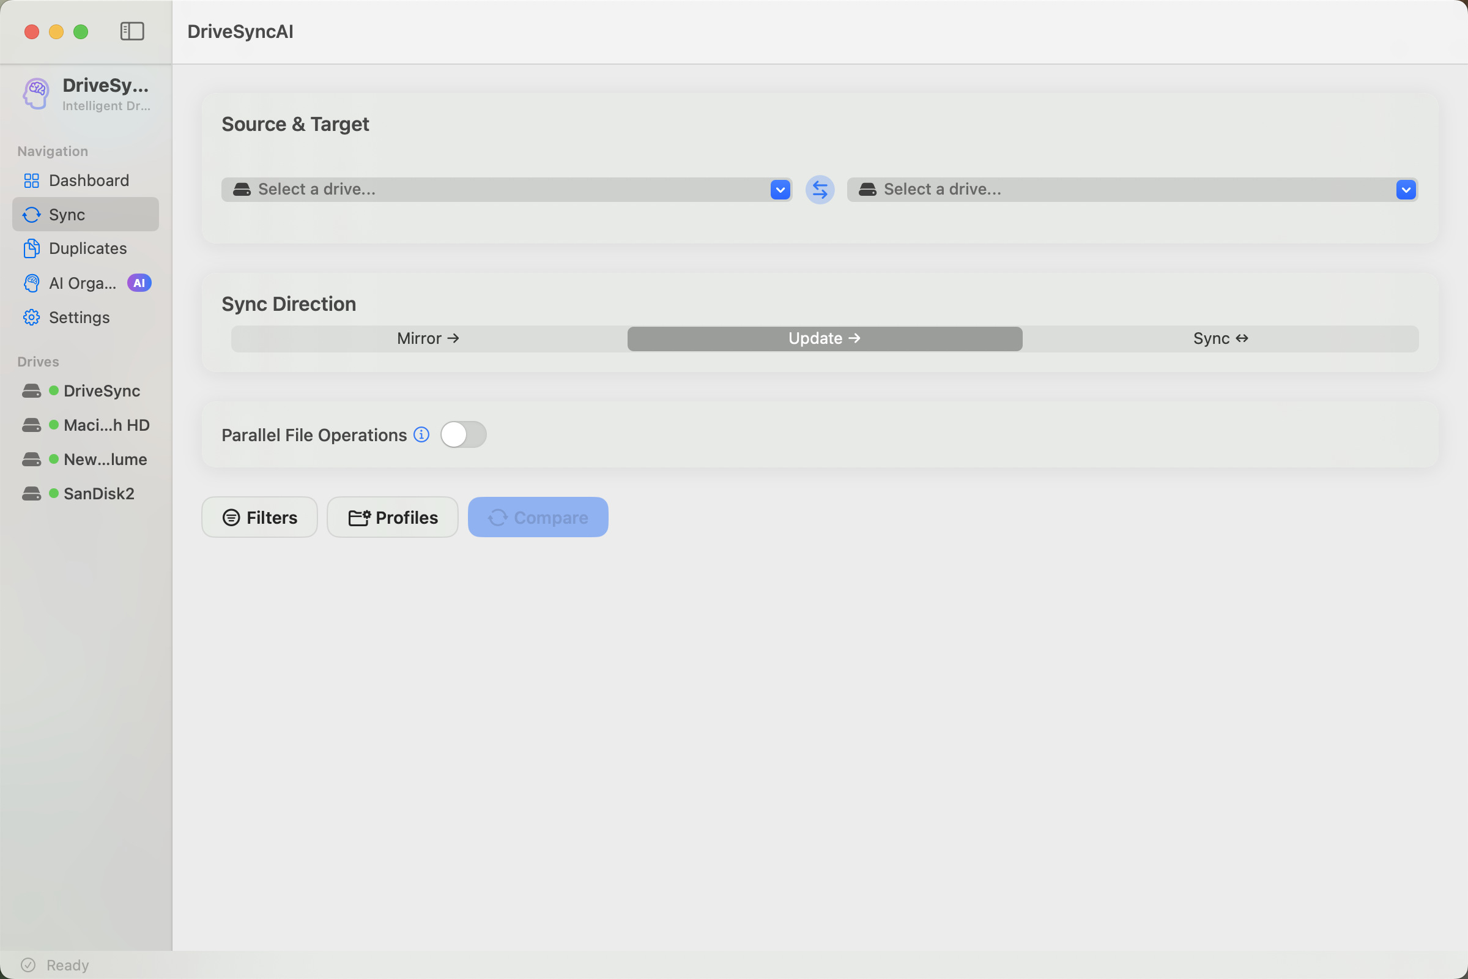Open the source drive dropdown

[506, 190]
